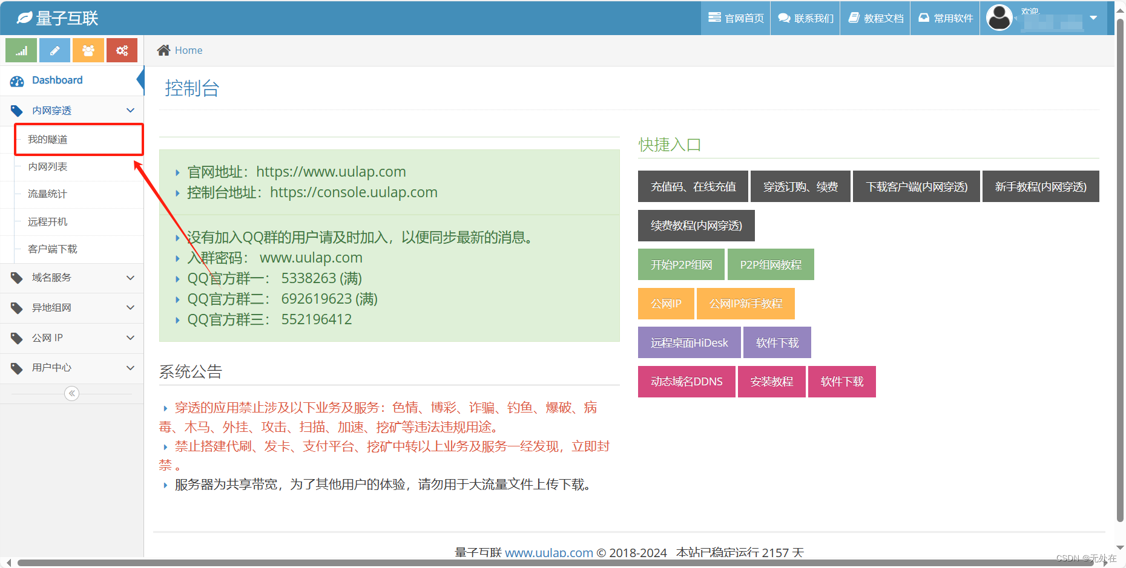Expand the 异地组网 menu chevron
1126x568 pixels.
click(130, 307)
